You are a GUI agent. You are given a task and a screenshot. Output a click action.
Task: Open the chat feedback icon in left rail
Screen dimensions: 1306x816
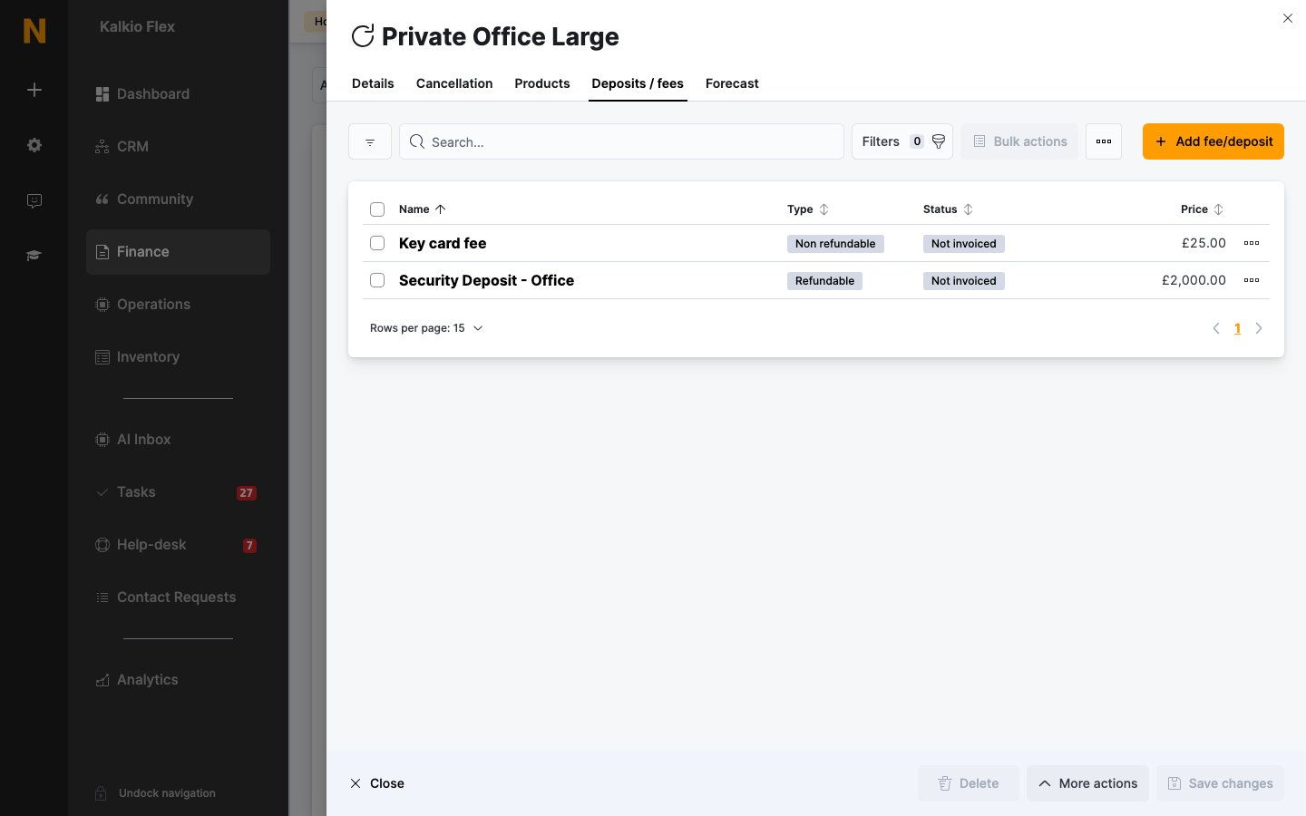(x=34, y=200)
